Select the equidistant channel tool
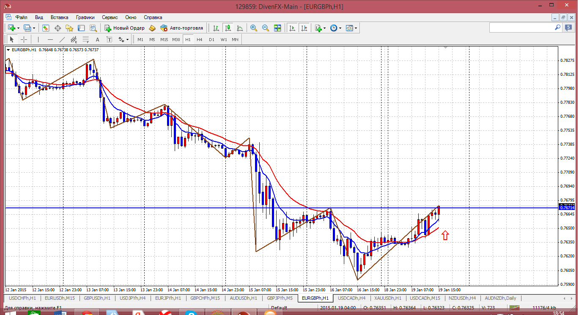 click(74, 39)
